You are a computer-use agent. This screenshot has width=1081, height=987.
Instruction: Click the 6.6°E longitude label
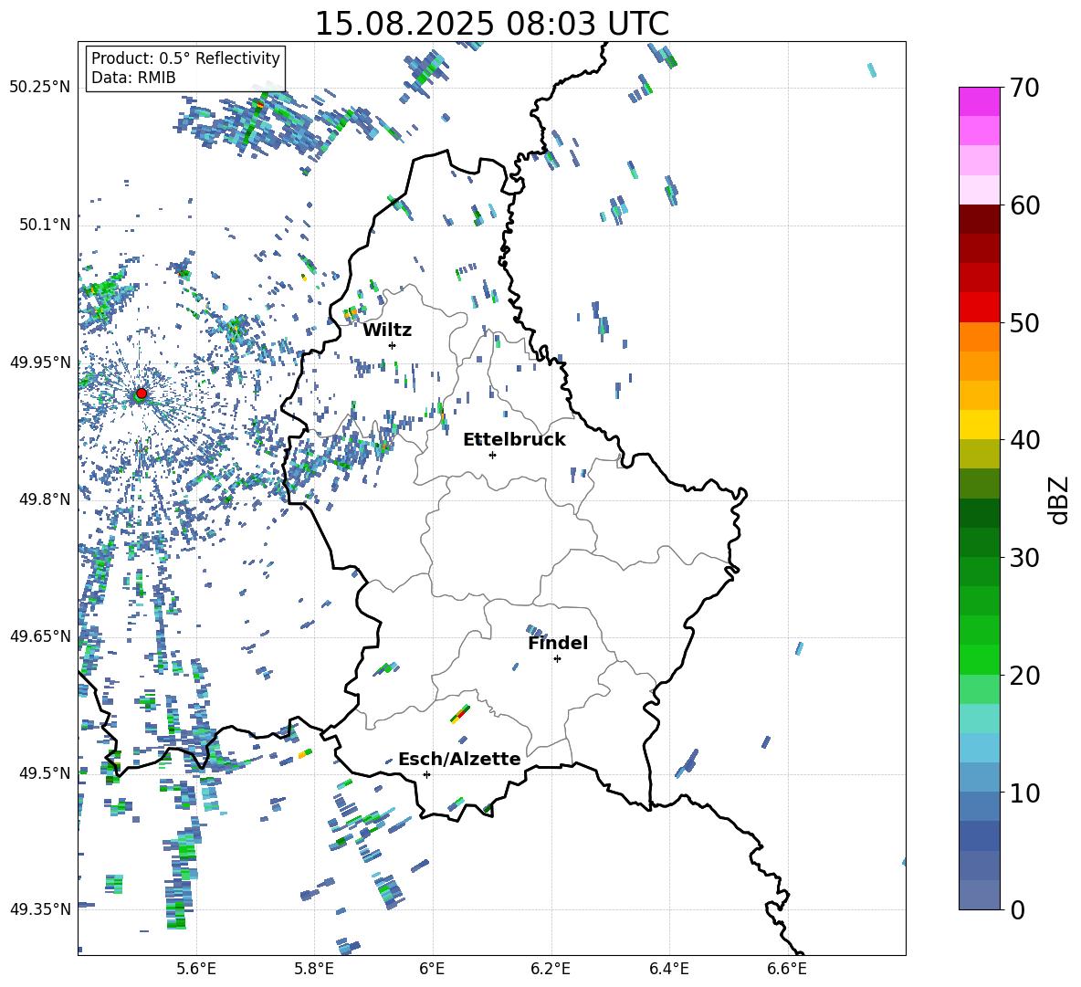coord(787,969)
